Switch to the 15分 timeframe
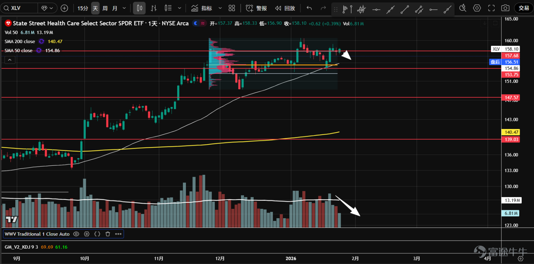This screenshot has width=534, height=264. (82, 8)
